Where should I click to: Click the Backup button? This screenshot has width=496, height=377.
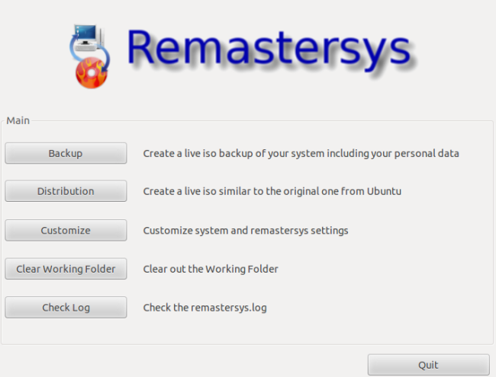66,153
